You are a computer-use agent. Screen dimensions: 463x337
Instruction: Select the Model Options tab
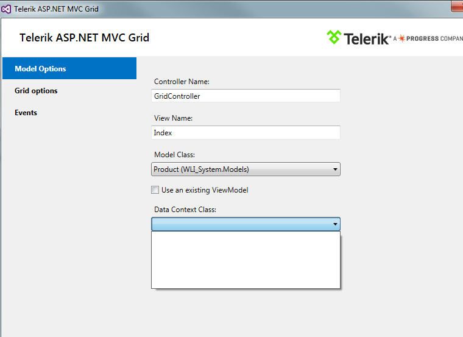(69, 68)
